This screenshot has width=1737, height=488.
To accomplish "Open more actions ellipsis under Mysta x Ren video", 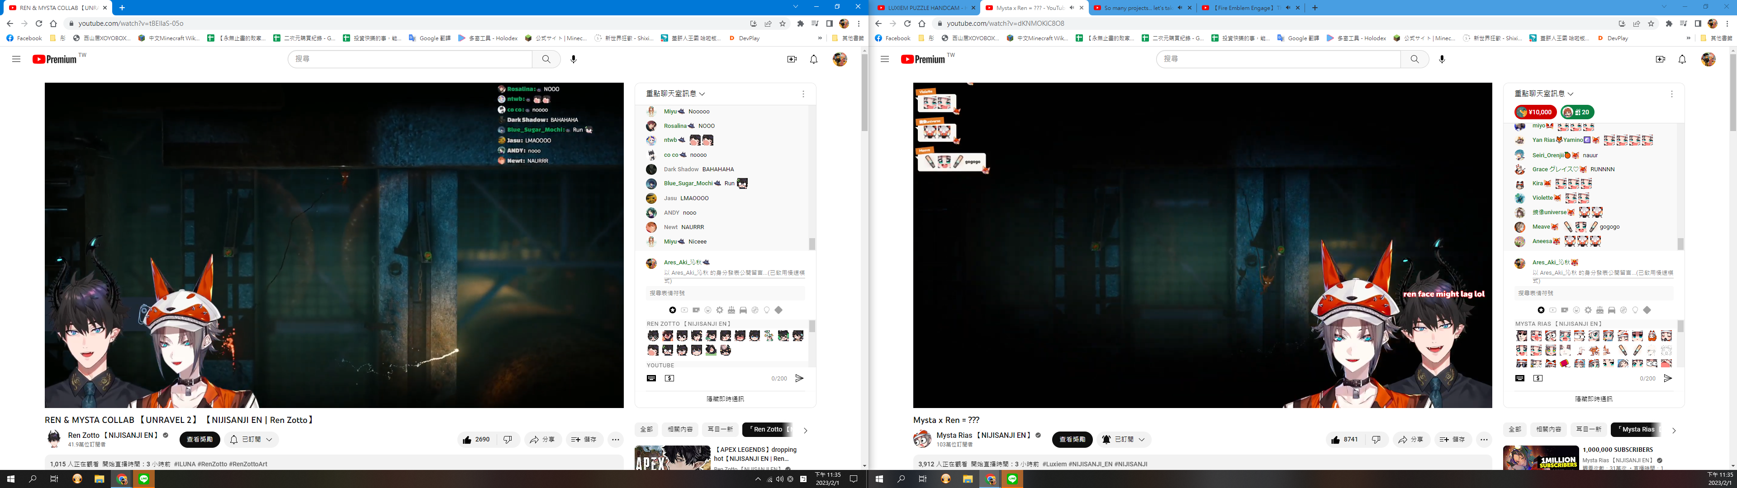I will click(x=1484, y=440).
